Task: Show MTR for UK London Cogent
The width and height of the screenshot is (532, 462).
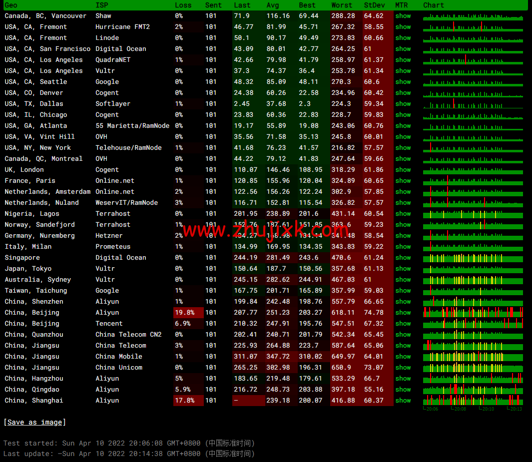Action: coord(403,170)
